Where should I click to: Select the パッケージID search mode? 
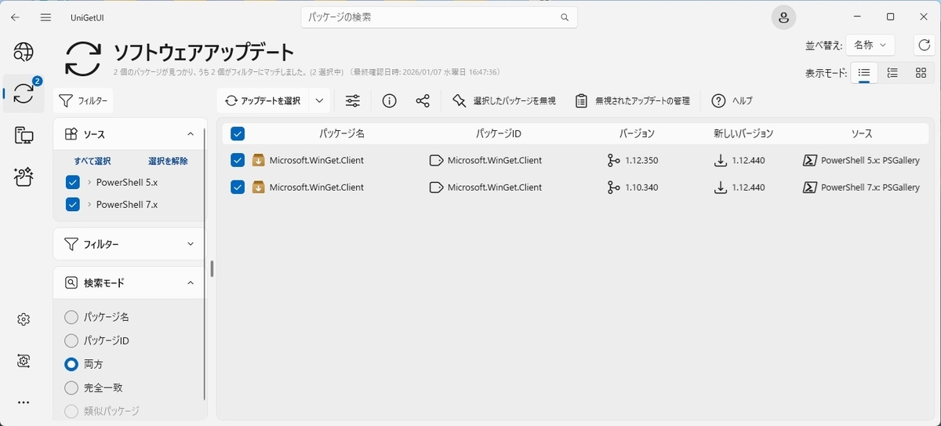click(x=71, y=340)
